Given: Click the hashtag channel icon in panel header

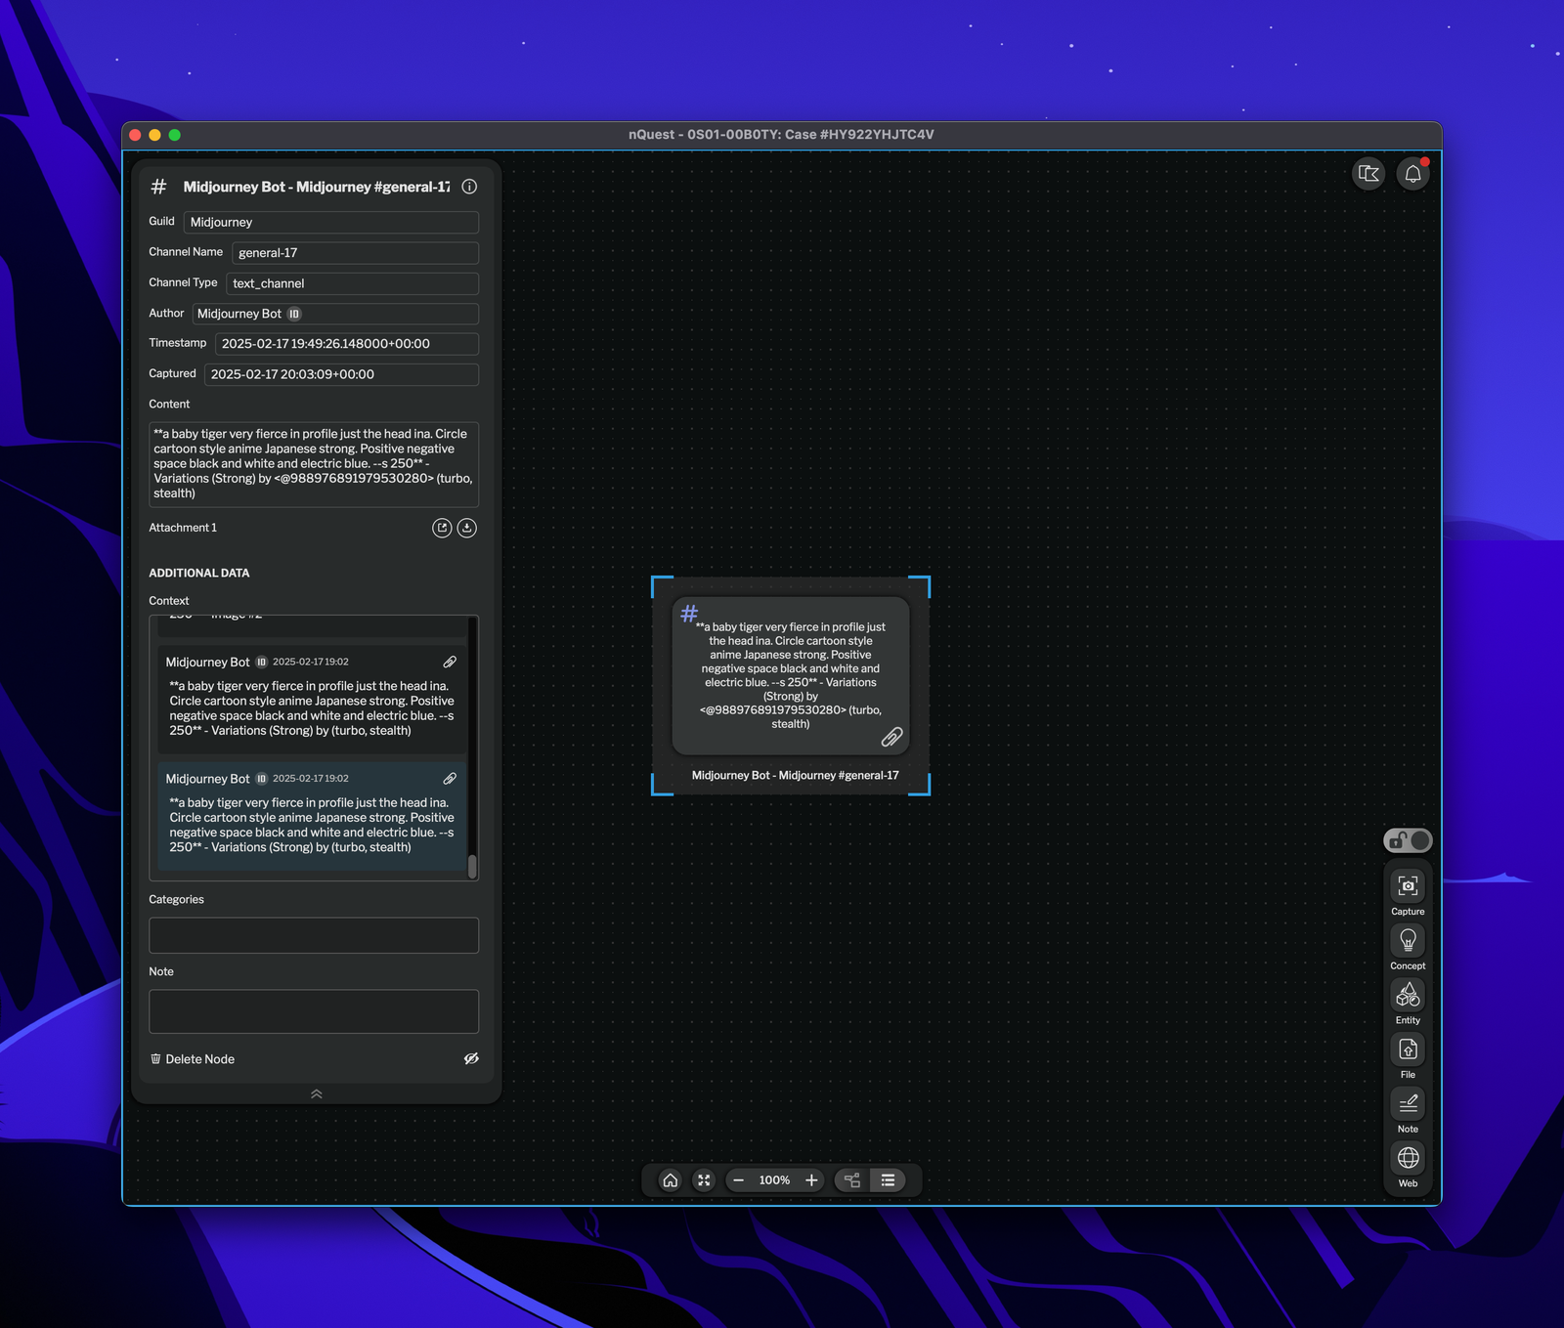Looking at the screenshot, I should pyautogui.click(x=158, y=187).
